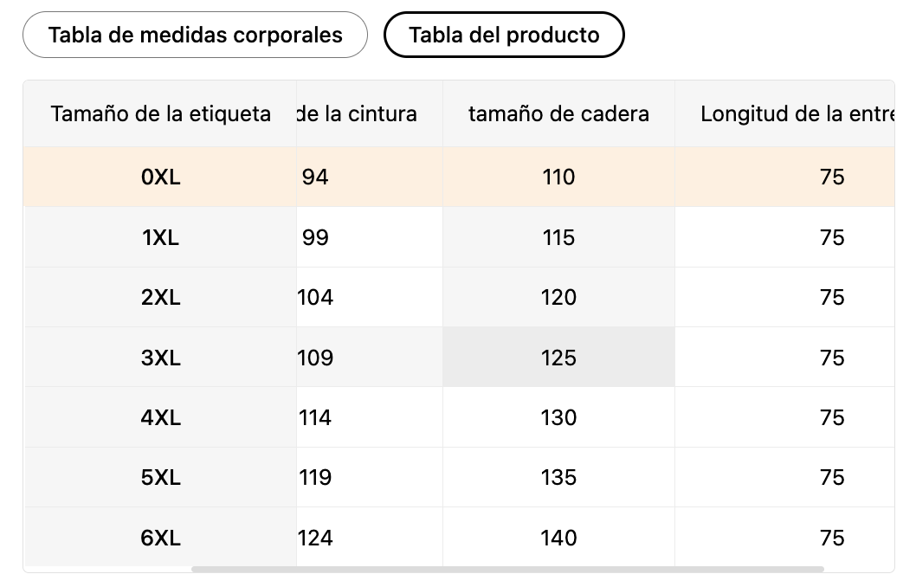Select the Tabla del producto tab
Viewport: 916px width, 587px height.
[x=504, y=35]
